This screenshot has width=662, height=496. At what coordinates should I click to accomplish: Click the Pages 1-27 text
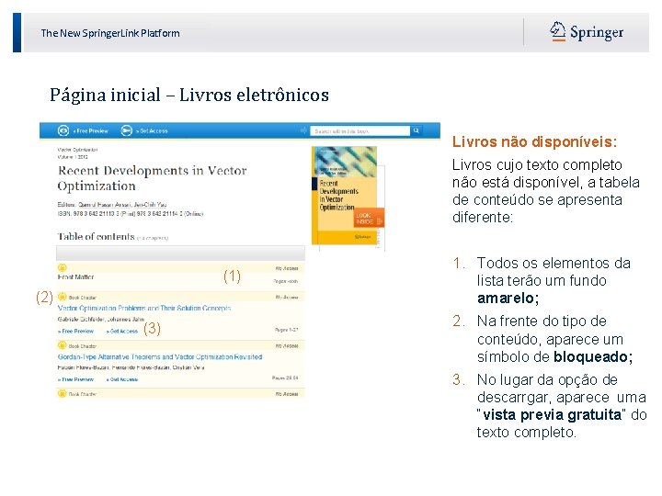point(287,330)
